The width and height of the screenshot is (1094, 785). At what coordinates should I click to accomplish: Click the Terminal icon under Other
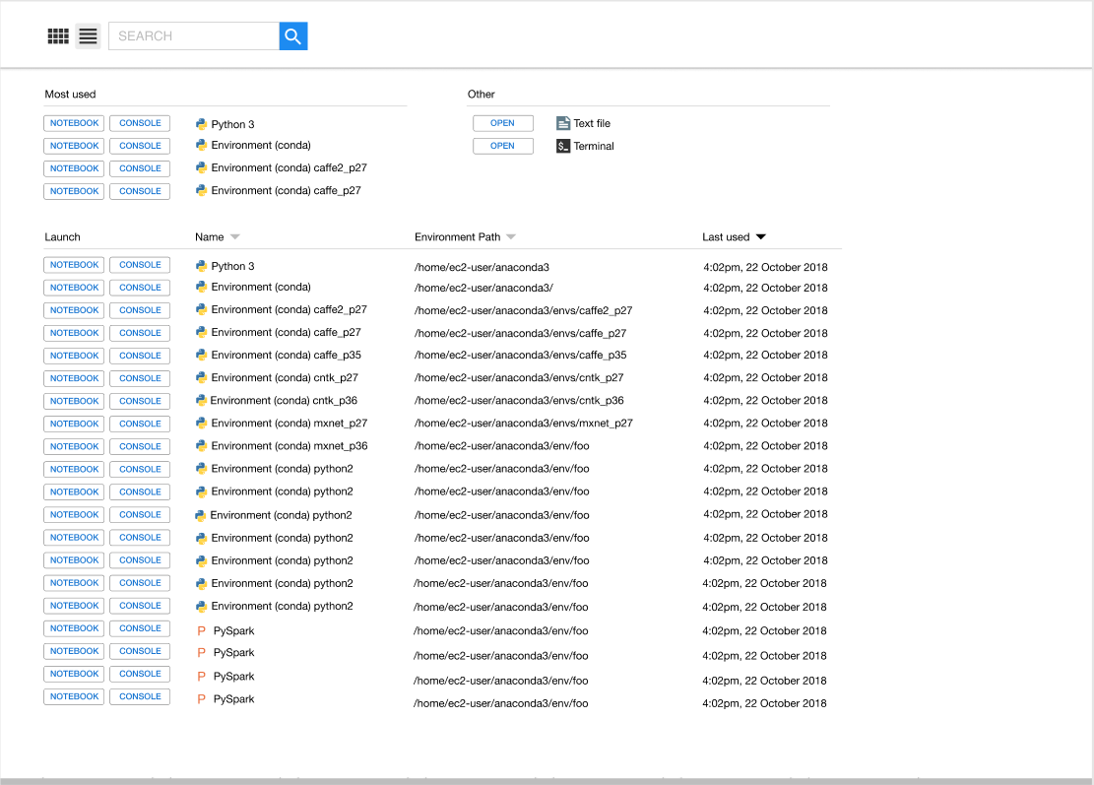(x=563, y=147)
